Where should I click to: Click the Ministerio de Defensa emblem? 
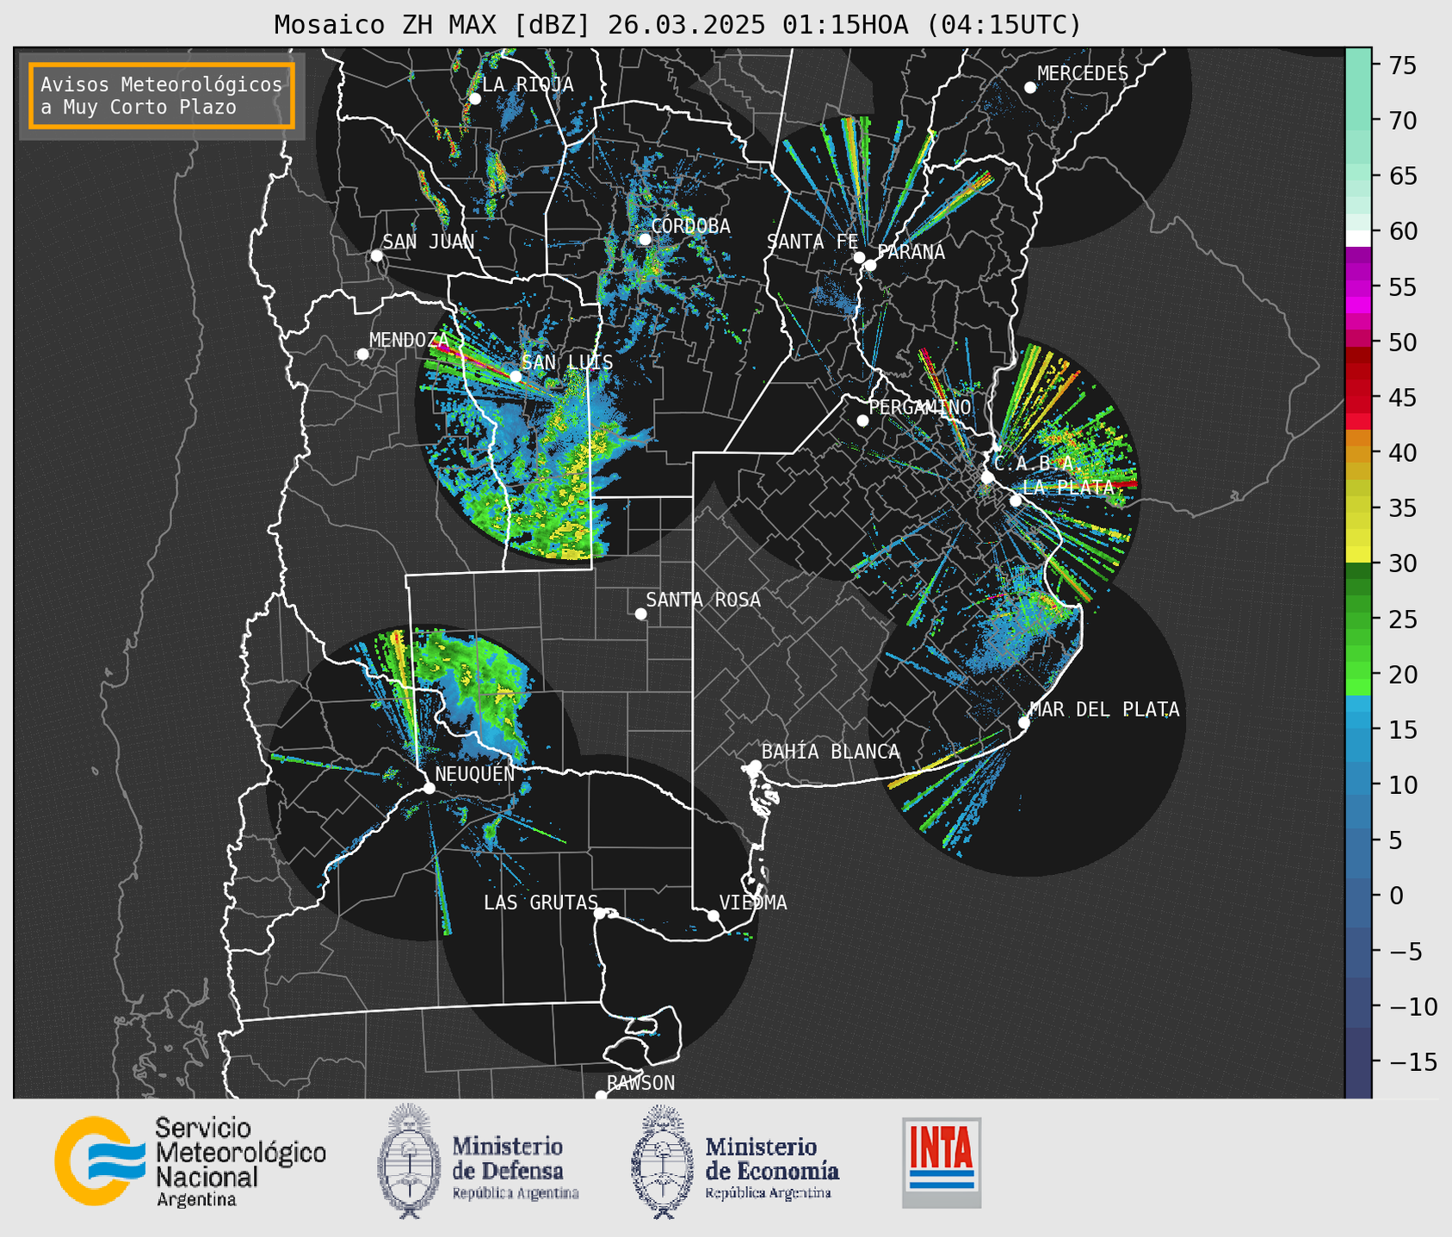409,1160
